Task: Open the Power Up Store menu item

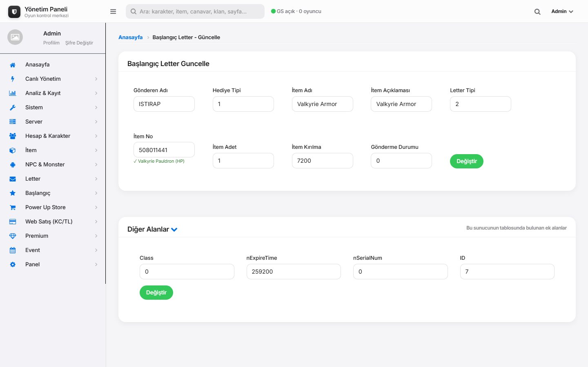Action: 53,207
